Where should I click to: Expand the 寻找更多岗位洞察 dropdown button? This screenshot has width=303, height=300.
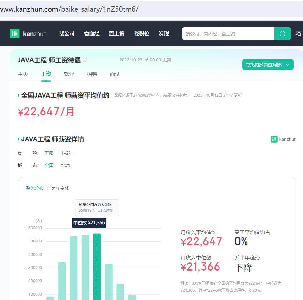coord(268,65)
